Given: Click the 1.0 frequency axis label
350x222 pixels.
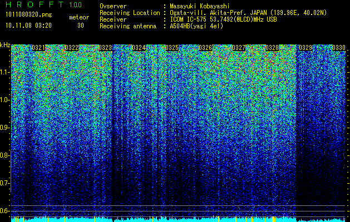Looking at the screenshot, I should (5, 100).
